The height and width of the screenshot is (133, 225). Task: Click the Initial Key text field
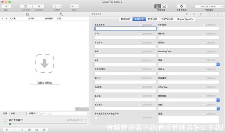tap(189, 91)
